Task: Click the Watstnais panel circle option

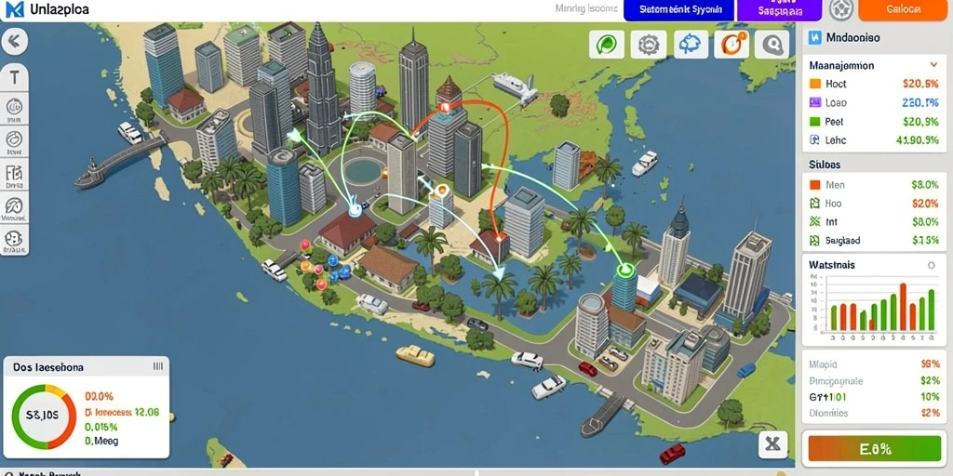Action: click(x=931, y=265)
